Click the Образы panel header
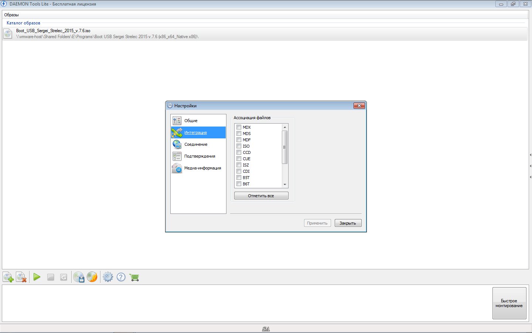The width and height of the screenshot is (532, 333). click(265, 15)
